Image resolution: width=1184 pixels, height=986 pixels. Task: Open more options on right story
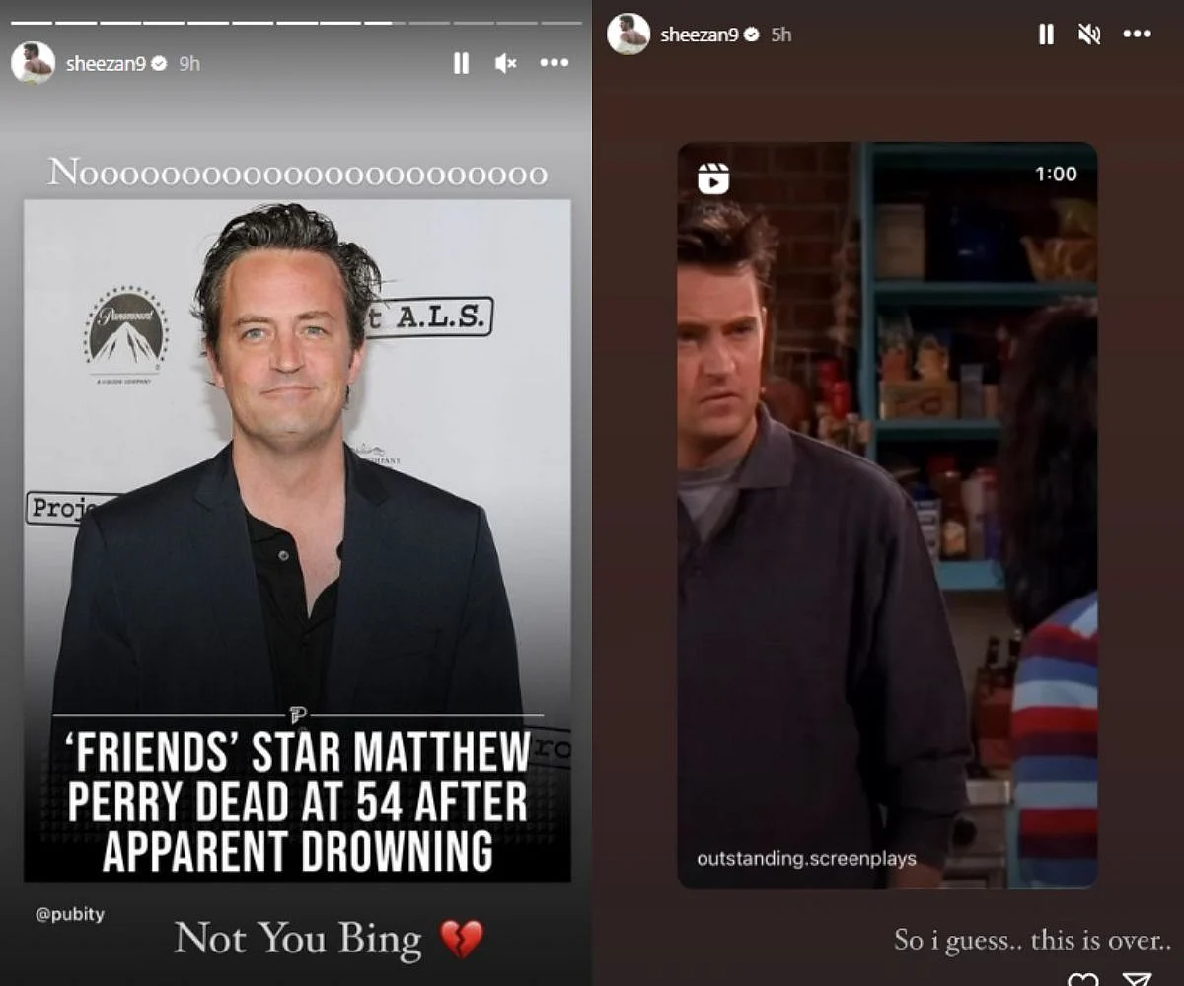pyautogui.click(x=1138, y=35)
